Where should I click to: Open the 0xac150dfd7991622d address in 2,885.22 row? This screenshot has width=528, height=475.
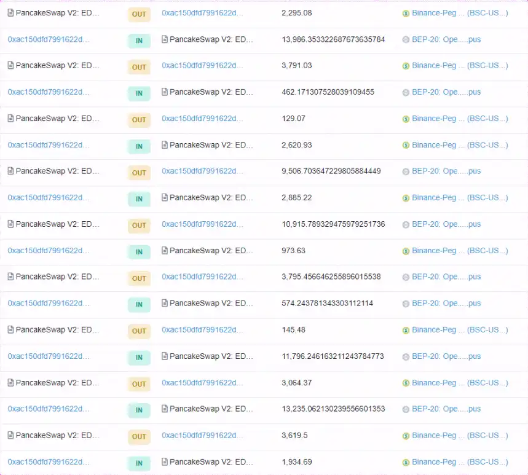49,198
